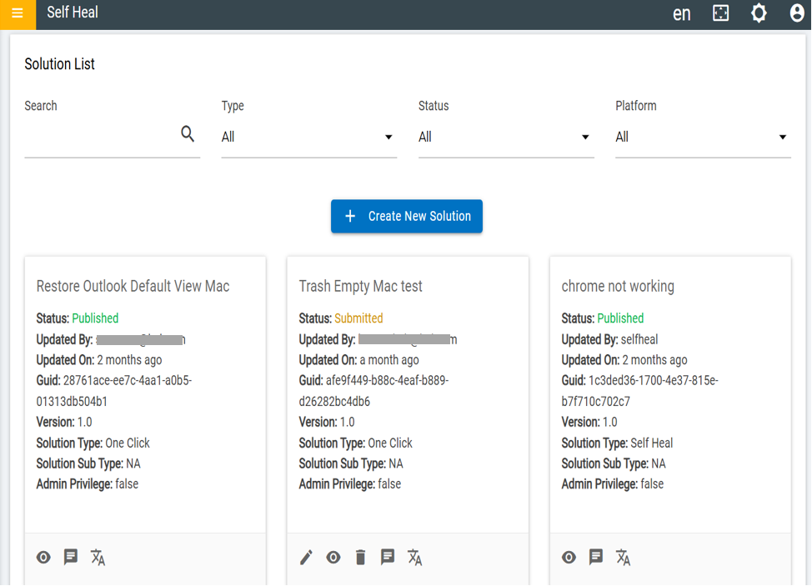
Task: Open the Type filter dropdown
Action: coord(308,138)
